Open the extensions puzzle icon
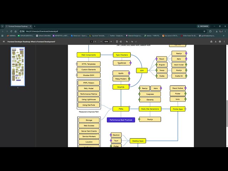Screen dimensions: 228x171 click(x=210, y=31)
